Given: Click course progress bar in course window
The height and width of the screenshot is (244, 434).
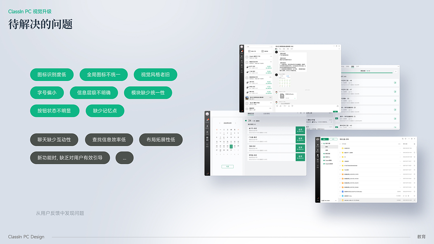Looking at the screenshot, I should pyautogui.click(x=367, y=73).
